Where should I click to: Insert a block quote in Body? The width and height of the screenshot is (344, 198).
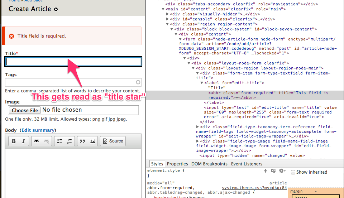click(82, 141)
